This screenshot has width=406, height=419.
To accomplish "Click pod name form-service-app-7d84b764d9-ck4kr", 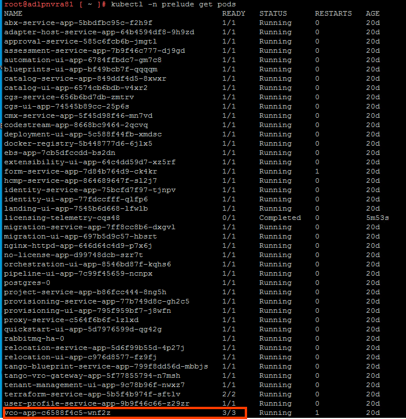I will (81, 171).
